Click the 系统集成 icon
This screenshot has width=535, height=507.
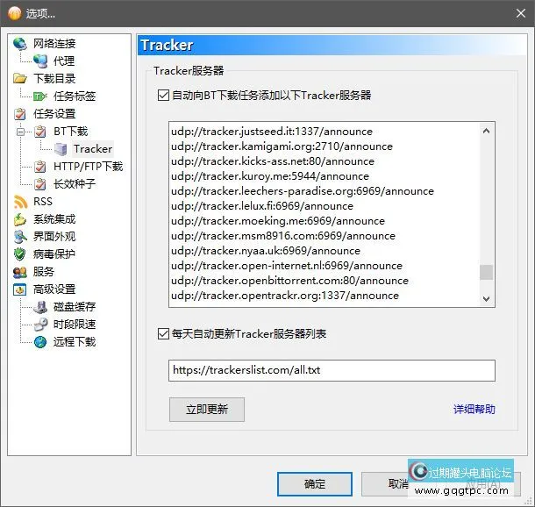pyautogui.click(x=20, y=219)
